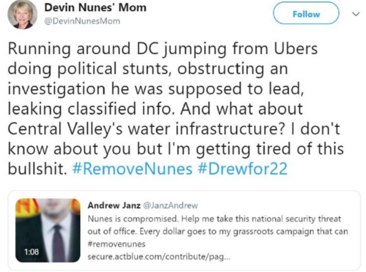
Task: Open the tweet options chevron menu
Action: point(356,14)
